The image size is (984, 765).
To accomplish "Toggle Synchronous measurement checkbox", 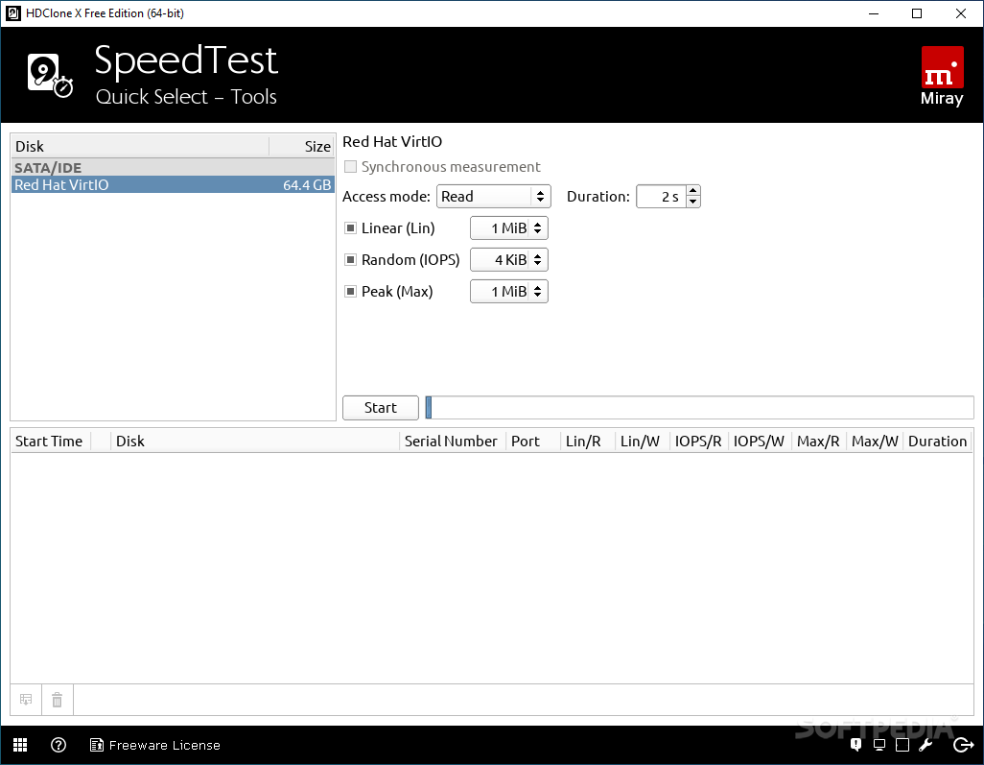I will 350,166.
